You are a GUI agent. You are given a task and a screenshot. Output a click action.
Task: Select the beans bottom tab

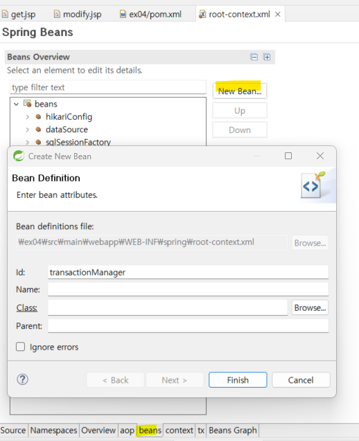(150, 431)
